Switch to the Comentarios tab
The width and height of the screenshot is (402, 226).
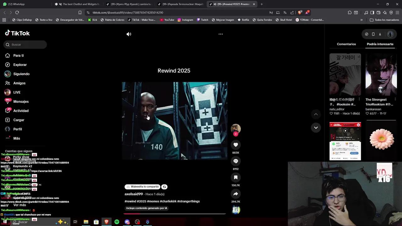pyautogui.click(x=346, y=44)
